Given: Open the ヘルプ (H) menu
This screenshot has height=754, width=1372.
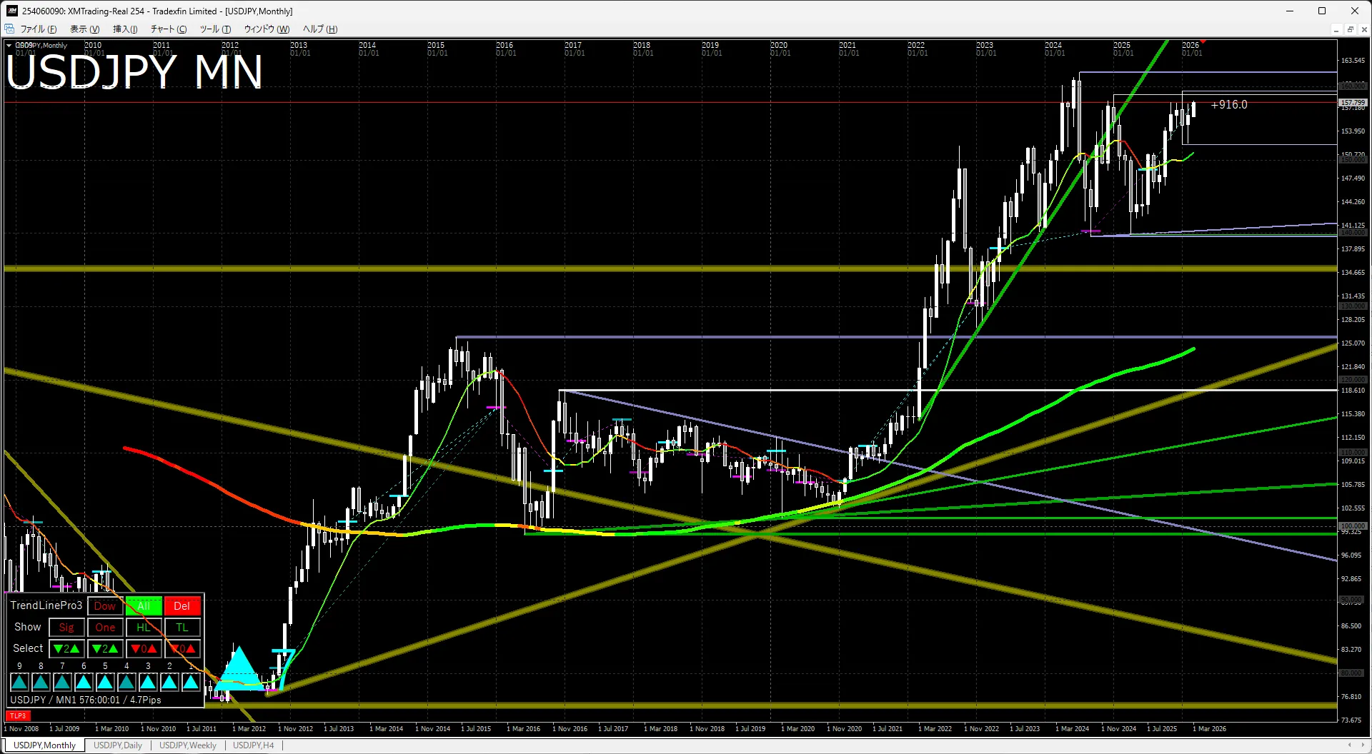Looking at the screenshot, I should [320, 29].
